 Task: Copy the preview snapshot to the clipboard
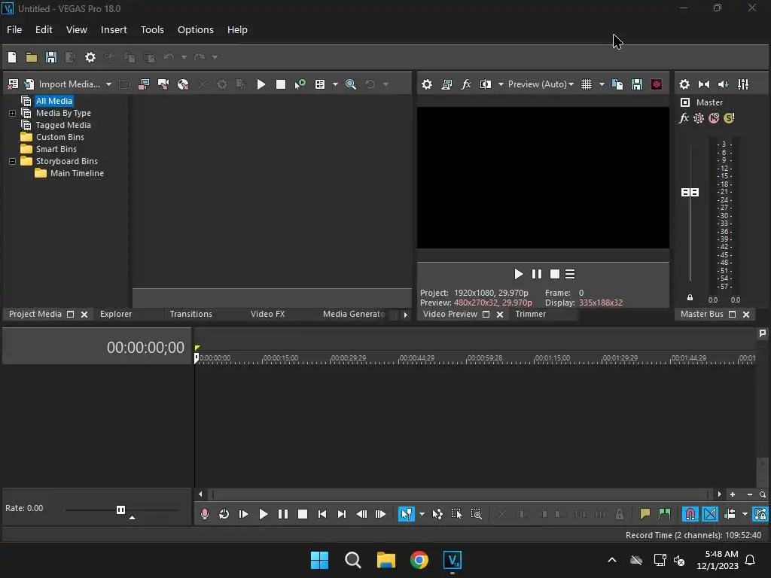coord(617,84)
